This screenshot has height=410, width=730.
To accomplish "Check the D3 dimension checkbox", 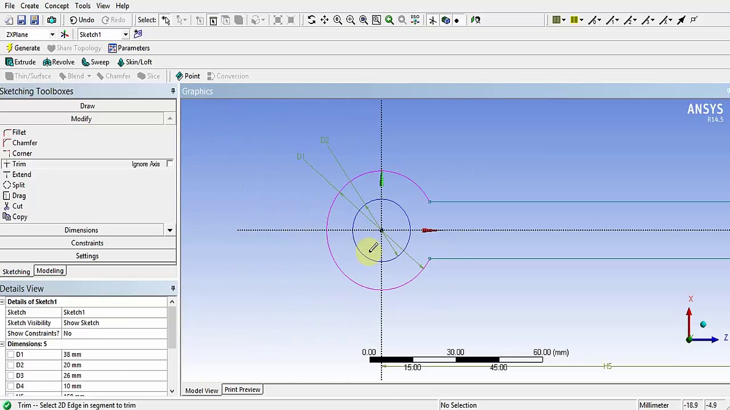I will point(11,375).
